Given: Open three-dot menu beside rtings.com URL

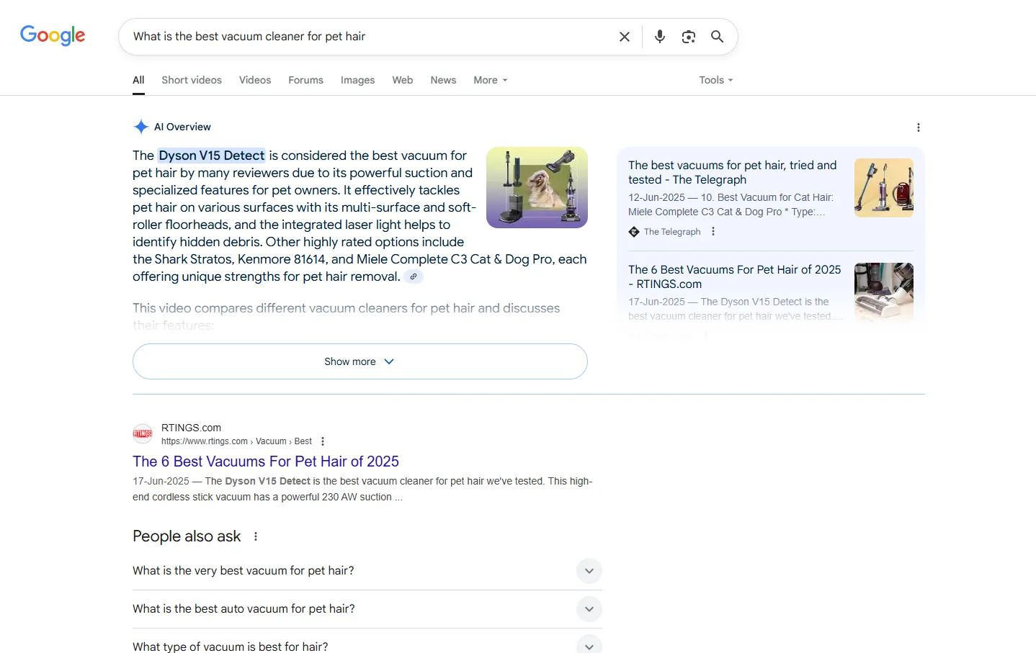Looking at the screenshot, I should [x=323, y=441].
